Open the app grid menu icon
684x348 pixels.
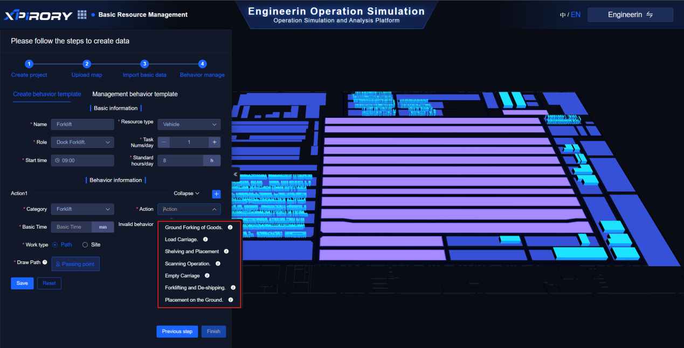coord(82,15)
